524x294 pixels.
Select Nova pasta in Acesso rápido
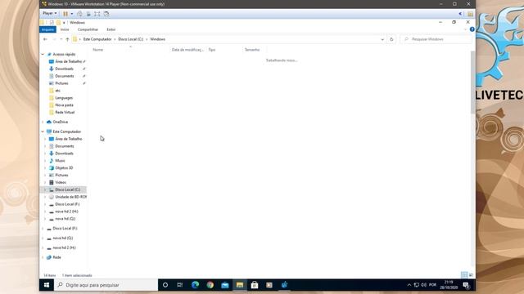64,105
